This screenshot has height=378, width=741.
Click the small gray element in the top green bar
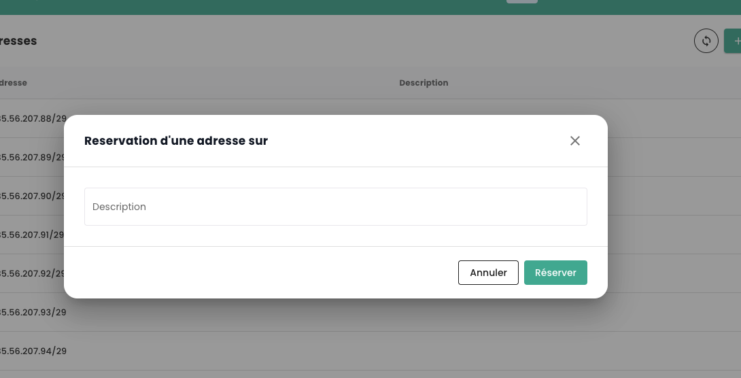(521, 1)
